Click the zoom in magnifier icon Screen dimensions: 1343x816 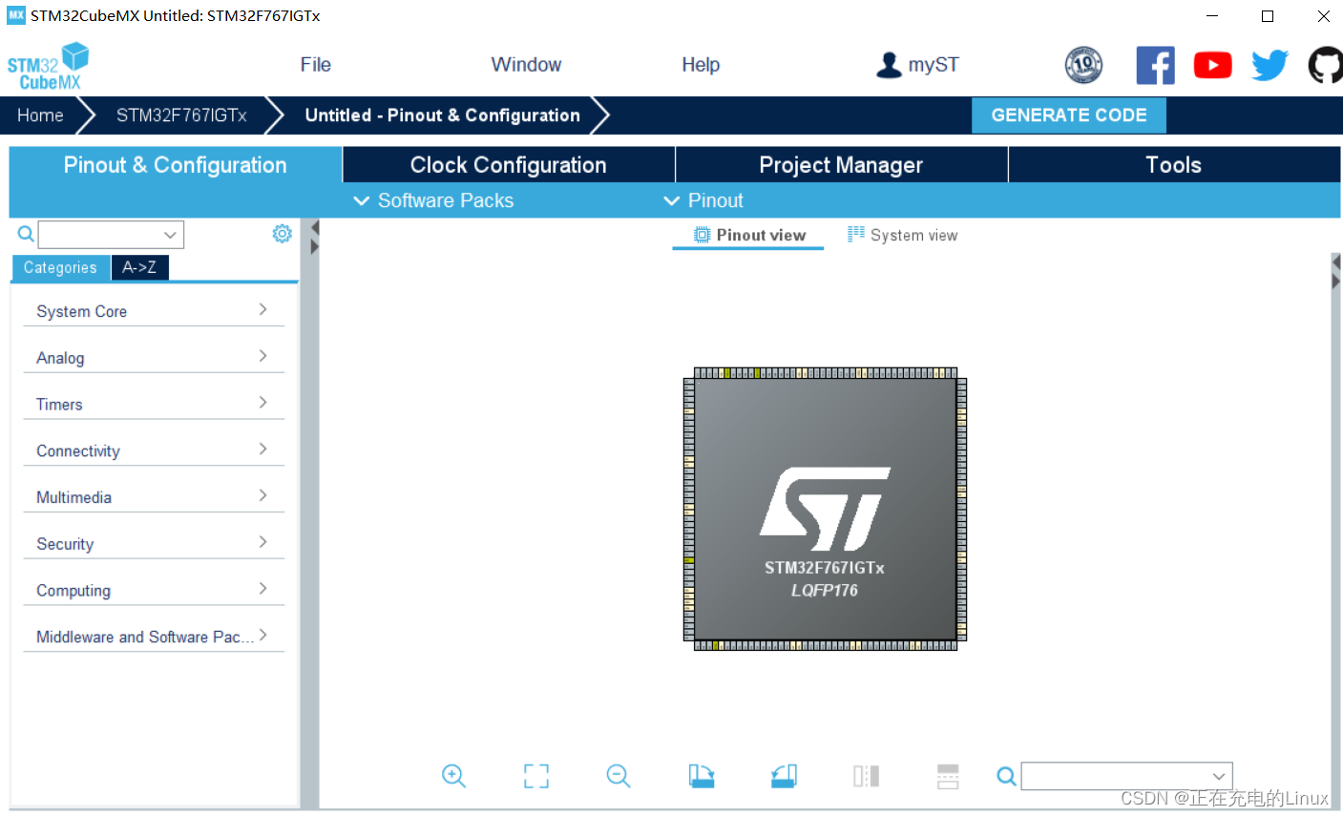click(453, 776)
